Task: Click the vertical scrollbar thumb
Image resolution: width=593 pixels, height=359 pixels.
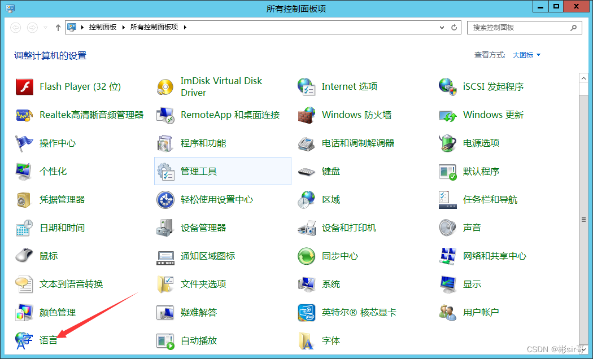Action: [583, 219]
